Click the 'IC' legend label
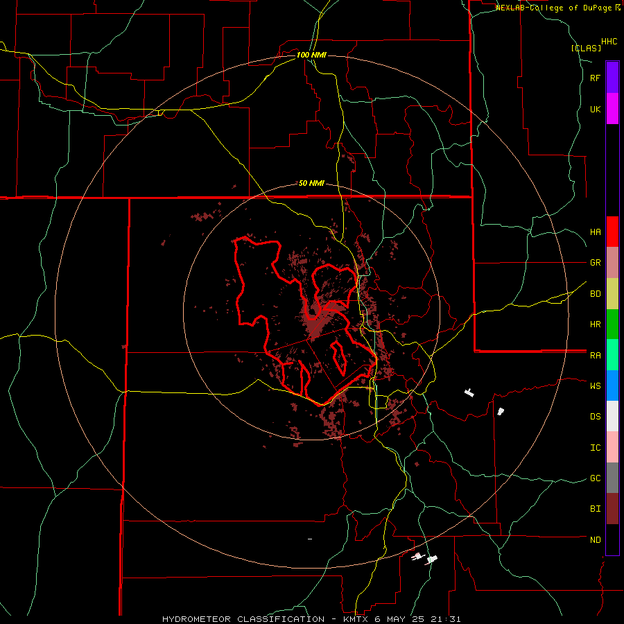The width and height of the screenshot is (624, 624). [x=596, y=448]
